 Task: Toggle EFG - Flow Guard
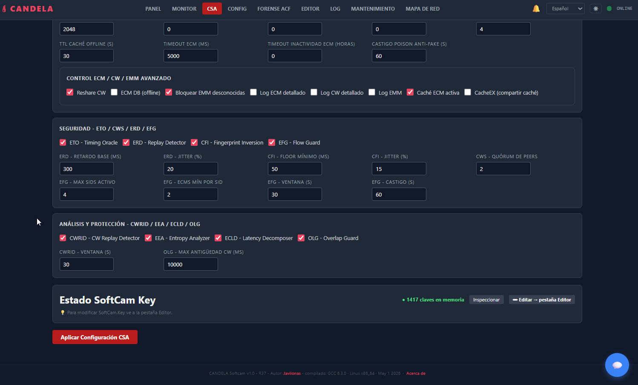click(272, 142)
